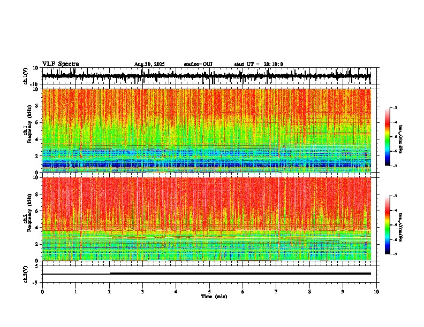Click the log(PSD) label beside ch.2 color bar
This screenshot has height=327, width=424.
click(401, 228)
